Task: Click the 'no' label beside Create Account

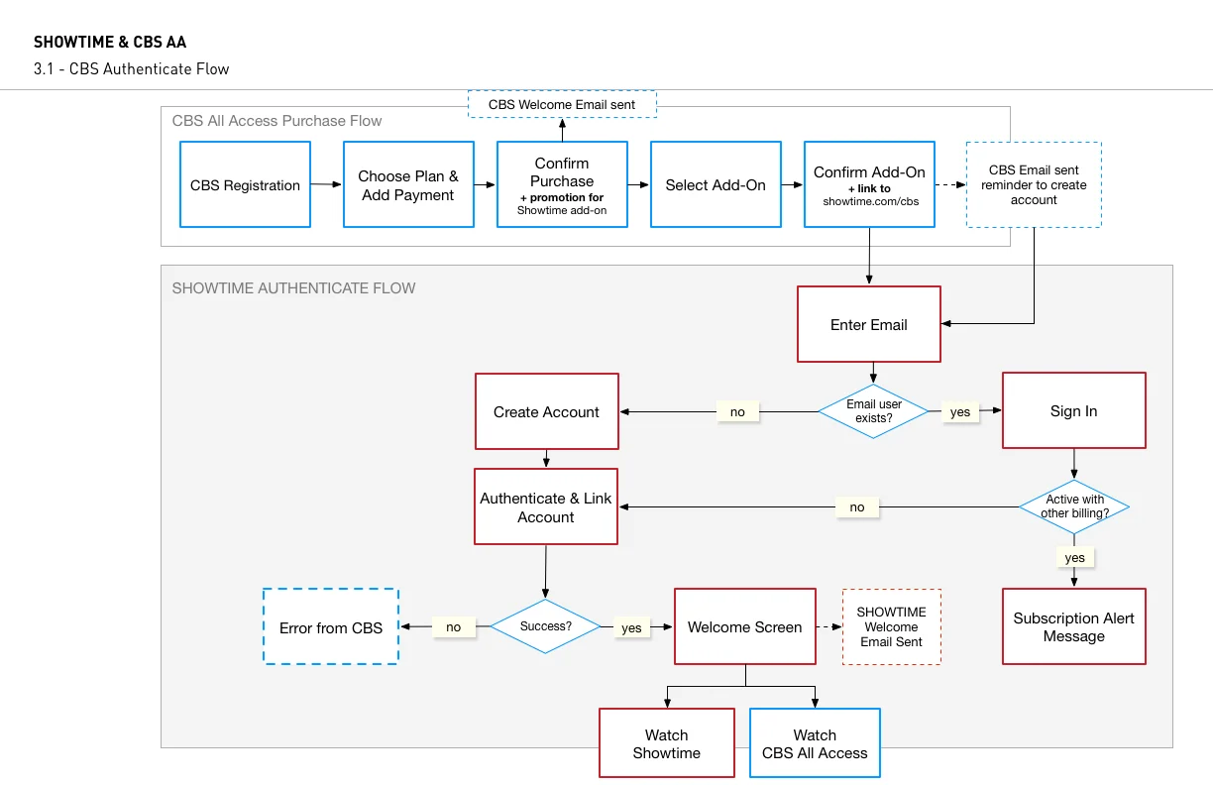Action: [737, 411]
